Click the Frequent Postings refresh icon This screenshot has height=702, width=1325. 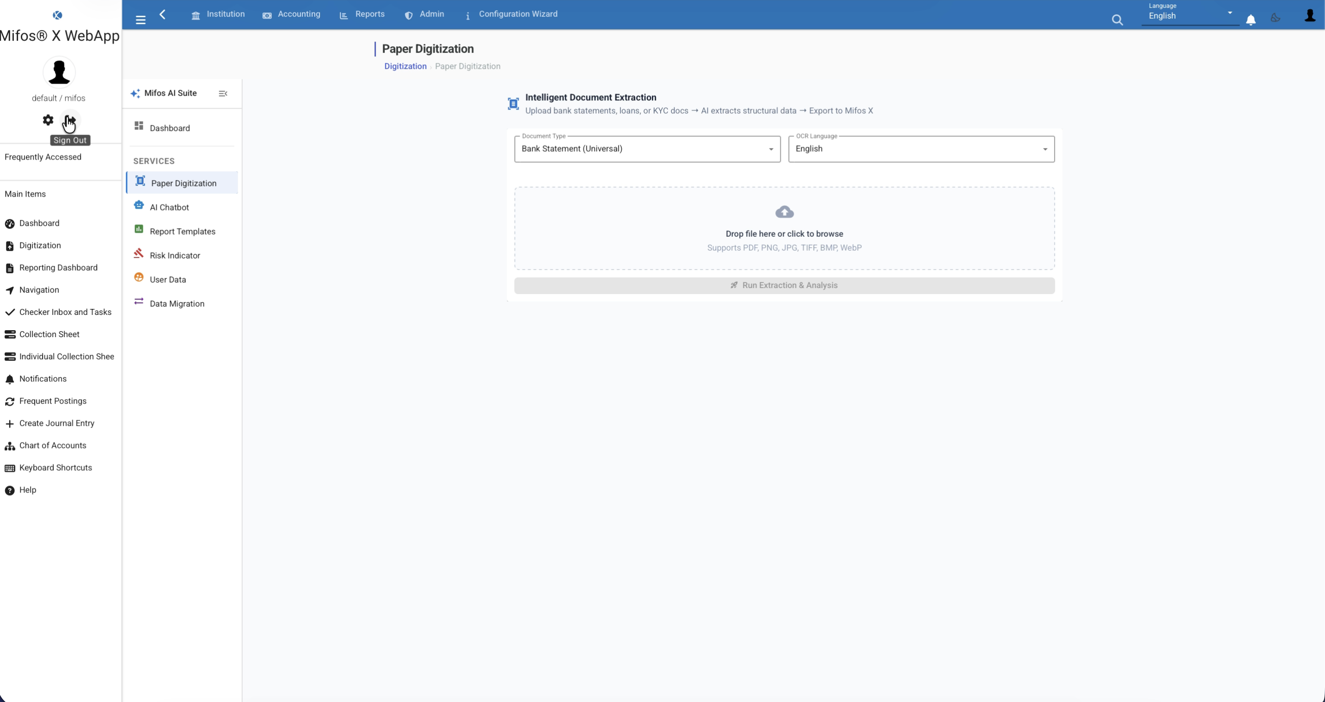point(10,401)
